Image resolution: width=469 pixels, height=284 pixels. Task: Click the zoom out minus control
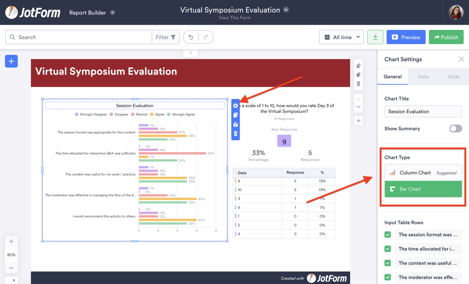coord(11,268)
